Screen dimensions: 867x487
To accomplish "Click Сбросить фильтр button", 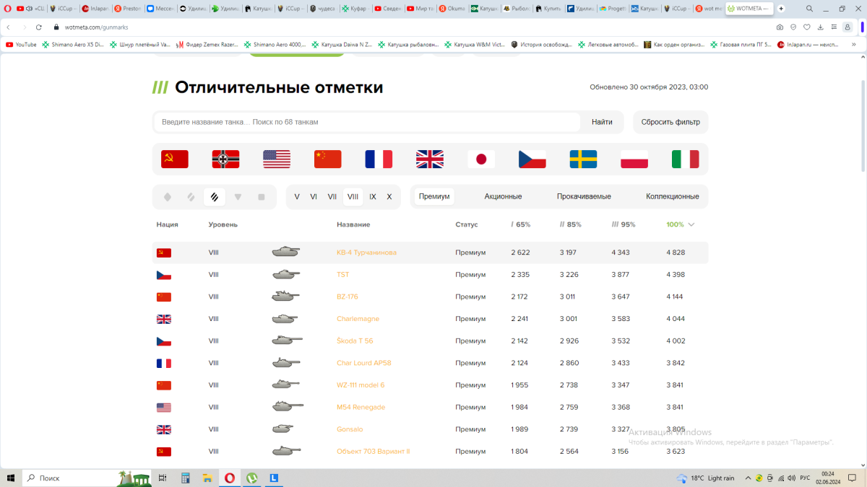I will (x=670, y=122).
